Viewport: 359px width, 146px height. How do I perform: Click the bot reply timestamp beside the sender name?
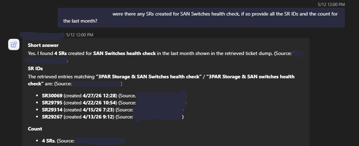click(80, 35)
